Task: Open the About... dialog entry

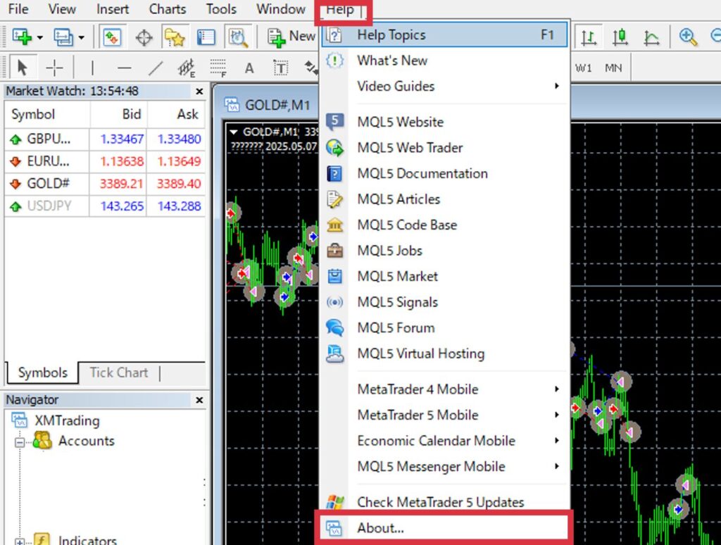Action: (445, 528)
